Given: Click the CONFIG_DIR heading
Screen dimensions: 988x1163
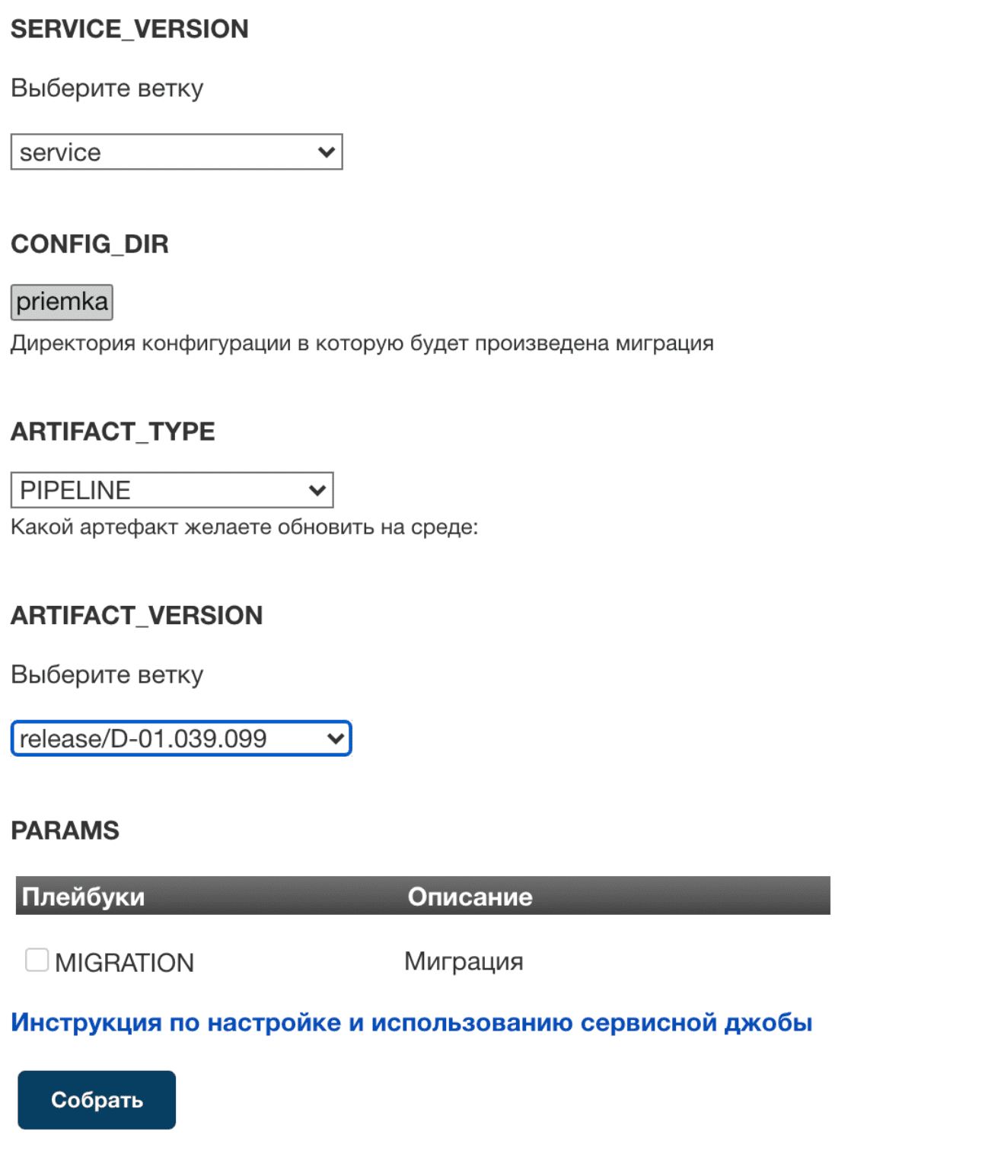Looking at the screenshot, I should [90, 244].
